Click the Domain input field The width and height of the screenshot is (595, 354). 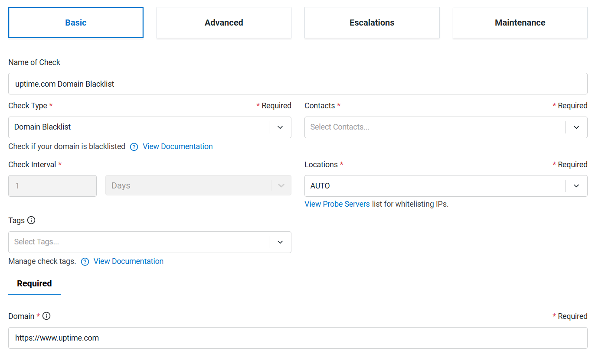[x=298, y=338]
